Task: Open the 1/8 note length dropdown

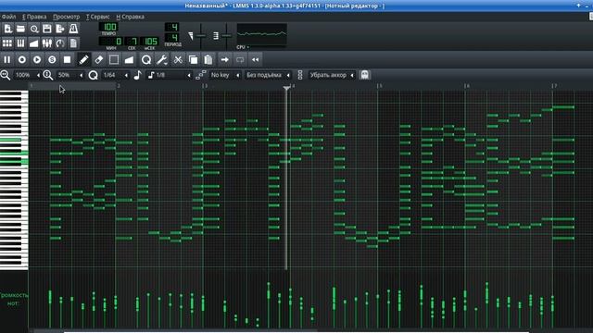Action: click(x=170, y=75)
